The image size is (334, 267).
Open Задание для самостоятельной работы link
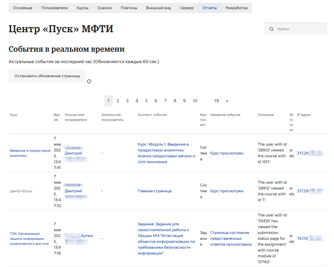[166, 238]
